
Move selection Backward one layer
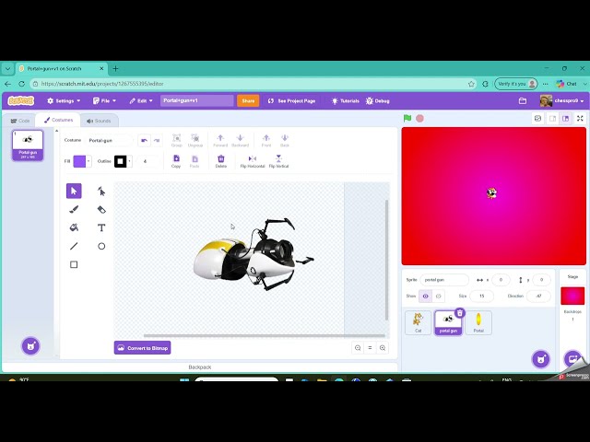click(240, 140)
